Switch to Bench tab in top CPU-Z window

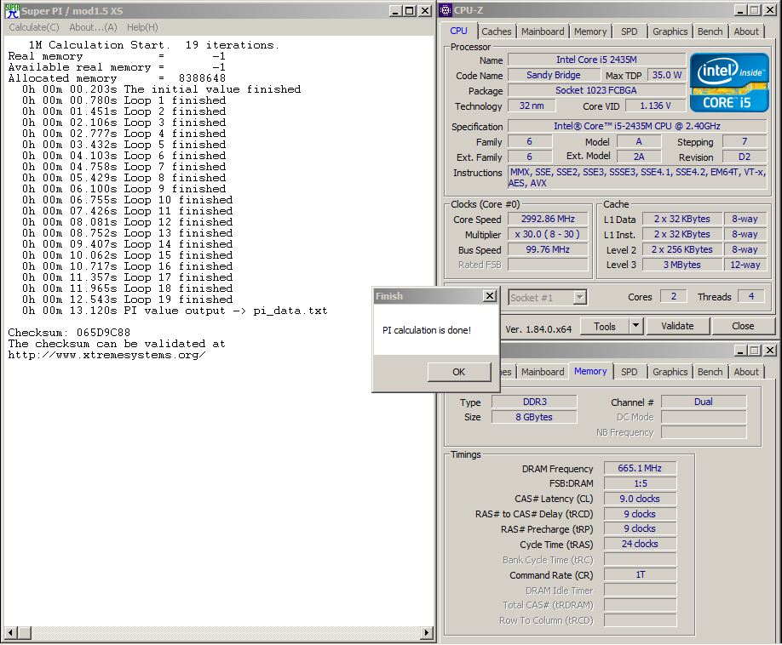tap(710, 31)
